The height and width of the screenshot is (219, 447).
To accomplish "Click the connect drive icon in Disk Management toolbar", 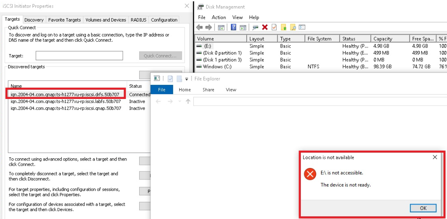I will 255,27.
